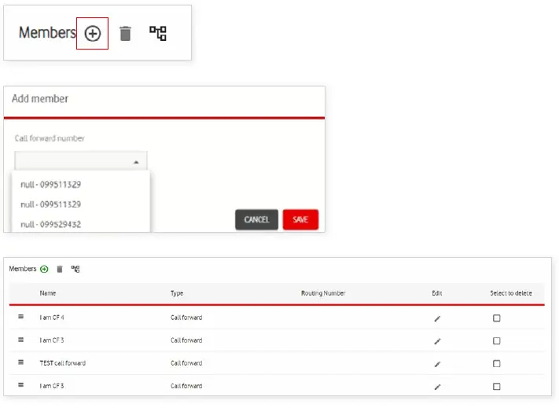
Task: Click the Type column header
Action: point(177,293)
